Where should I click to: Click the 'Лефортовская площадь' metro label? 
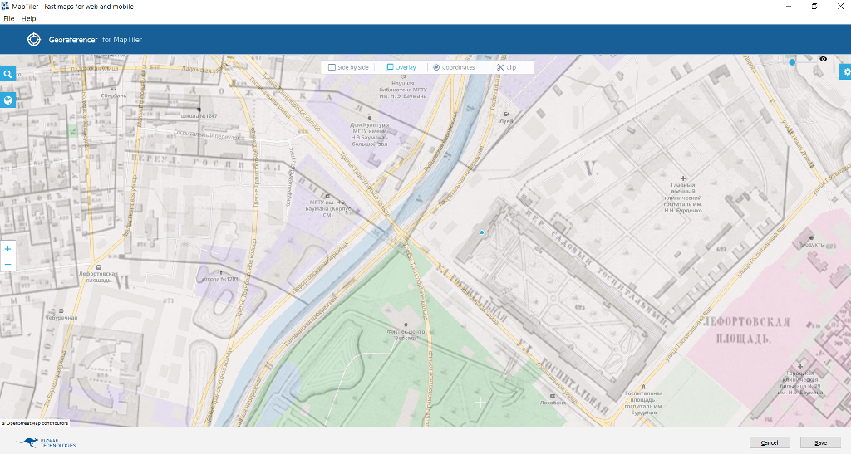pos(98,277)
